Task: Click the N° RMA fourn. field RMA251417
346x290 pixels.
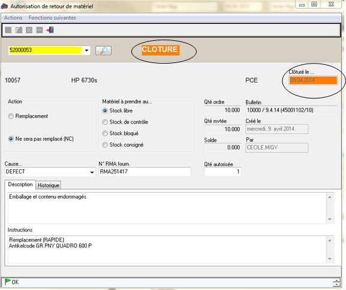Action: click(145, 172)
